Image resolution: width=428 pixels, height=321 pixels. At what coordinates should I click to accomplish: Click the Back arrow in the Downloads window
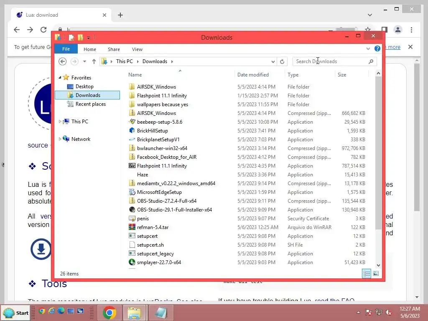coord(63,61)
